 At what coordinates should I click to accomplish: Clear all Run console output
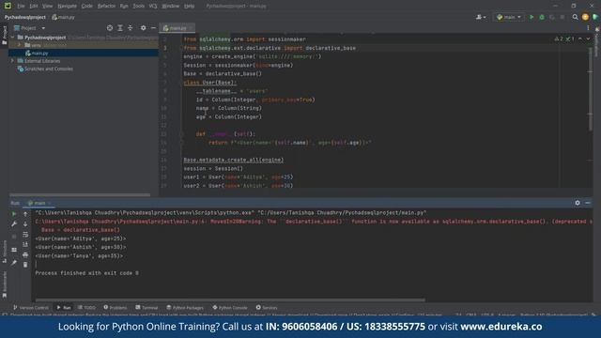point(25,265)
